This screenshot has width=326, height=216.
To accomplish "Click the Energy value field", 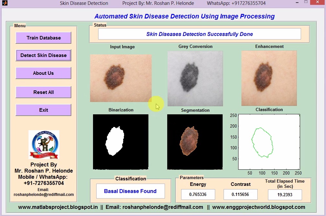I will coord(198,195).
